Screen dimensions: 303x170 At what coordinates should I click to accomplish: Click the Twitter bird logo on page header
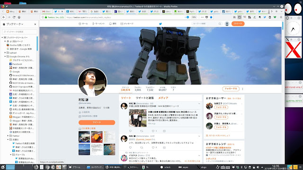pyautogui.click(x=160, y=24)
